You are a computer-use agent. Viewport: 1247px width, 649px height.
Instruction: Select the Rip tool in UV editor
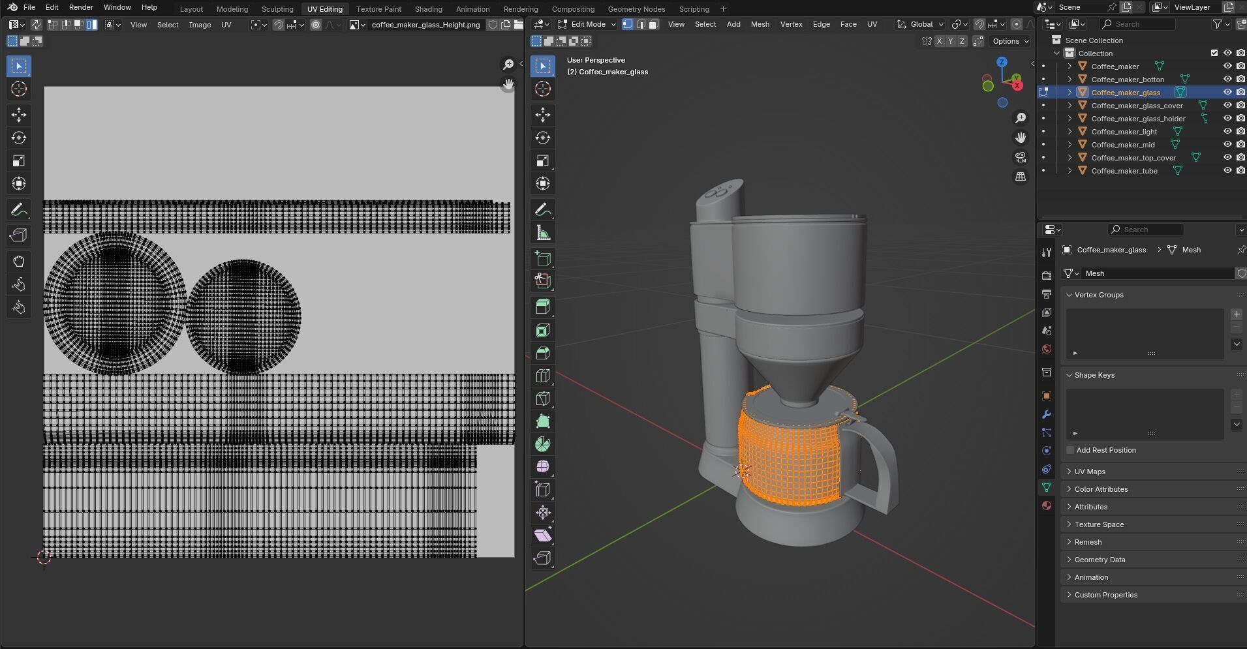click(x=18, y=235)
